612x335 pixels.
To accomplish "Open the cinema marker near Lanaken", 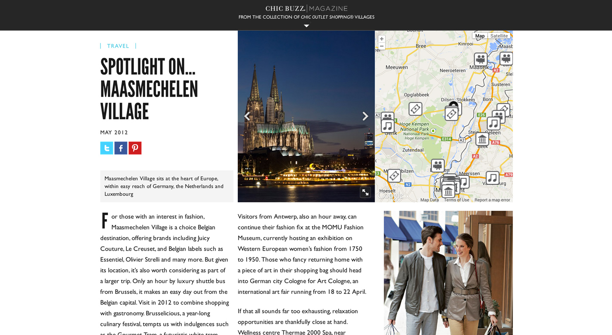I will click(438, 165).
